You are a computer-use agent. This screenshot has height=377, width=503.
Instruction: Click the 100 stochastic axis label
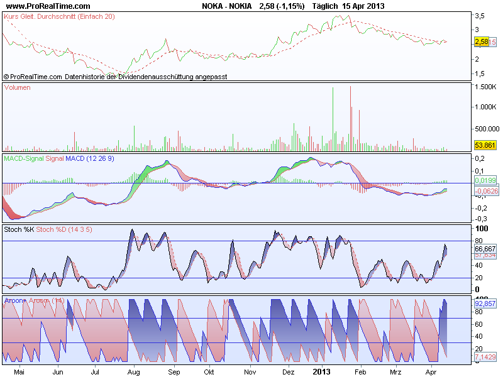[482, 229]
